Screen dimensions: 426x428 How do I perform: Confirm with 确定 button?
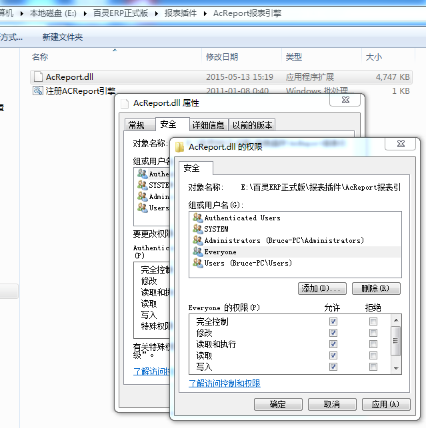coord(278,404)
